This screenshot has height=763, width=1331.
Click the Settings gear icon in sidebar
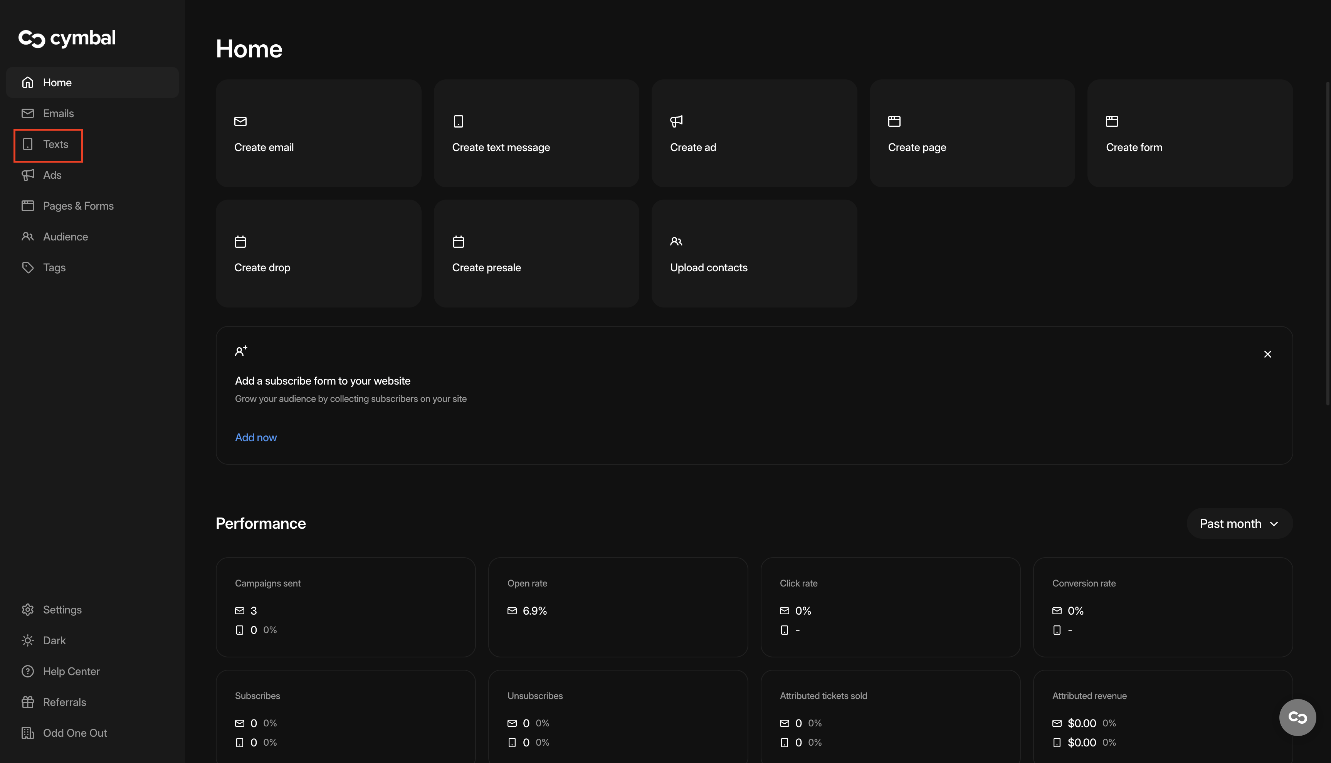(28, 610)
